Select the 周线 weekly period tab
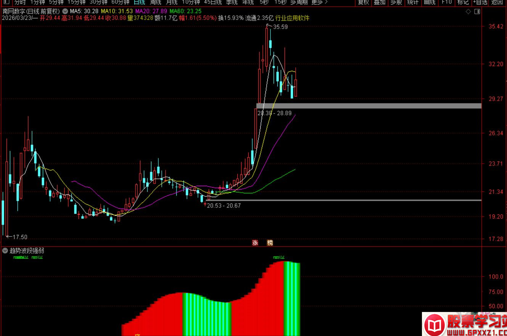The height and width of the screenshot is (336, 507). click(x=156, y=2)
